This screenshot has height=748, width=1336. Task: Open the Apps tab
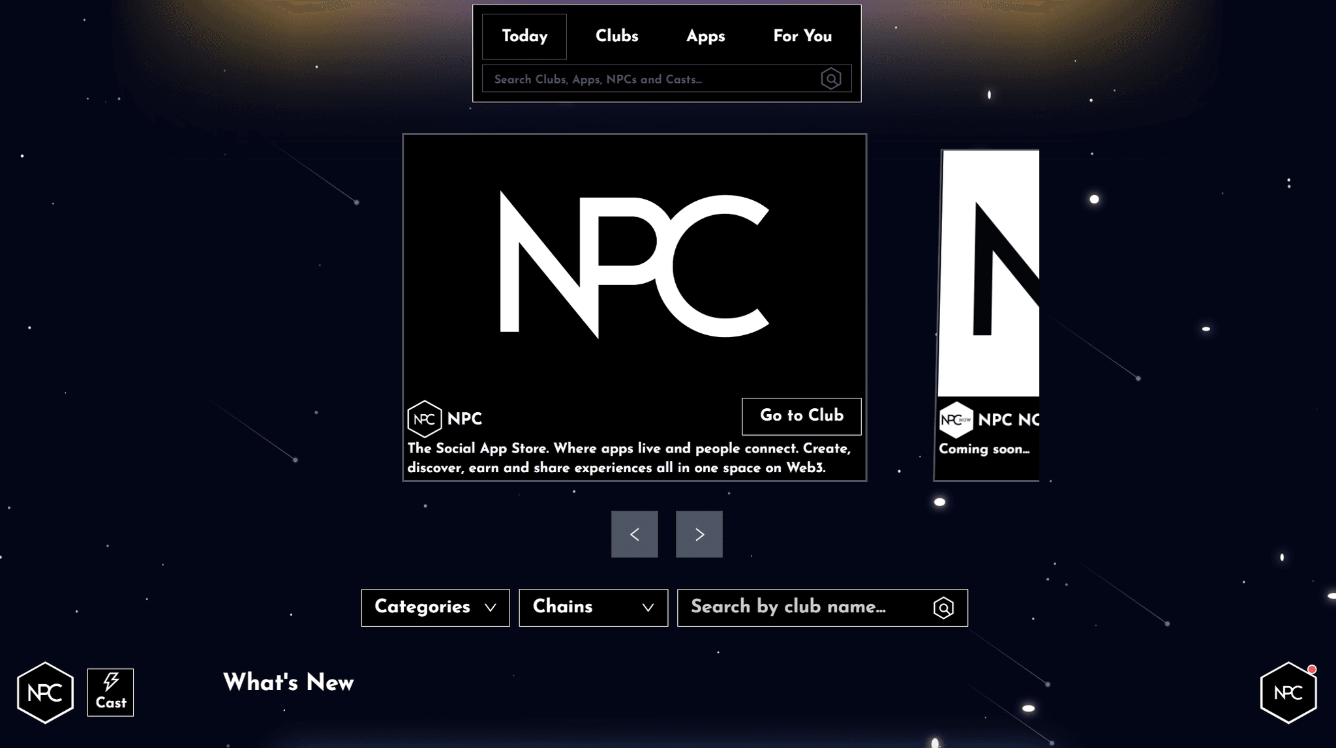[705, 37]
